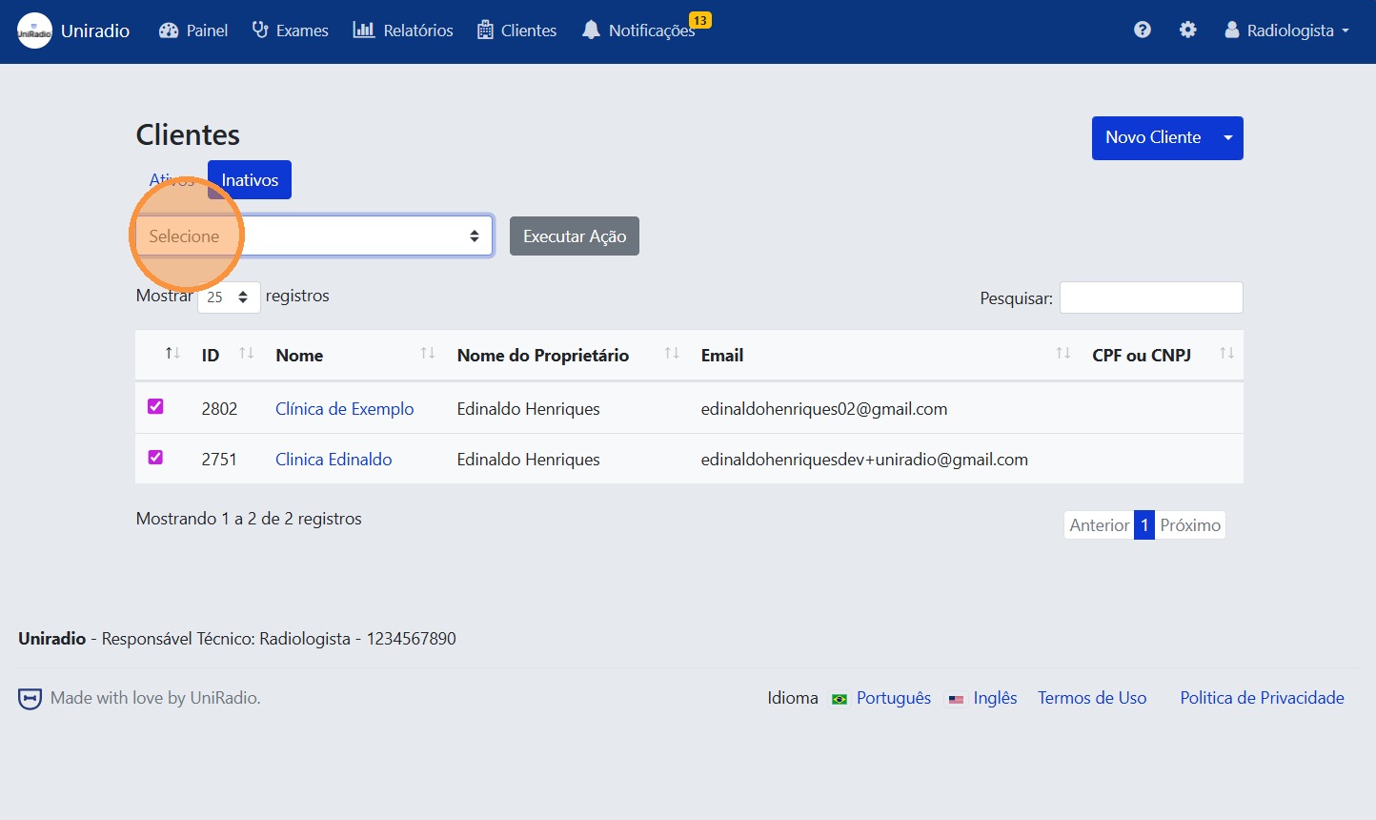The height and width of the screenshot is (820, 1376).
Task: Uncheck the checkbox for row 2802
Action: click(155, 406)
